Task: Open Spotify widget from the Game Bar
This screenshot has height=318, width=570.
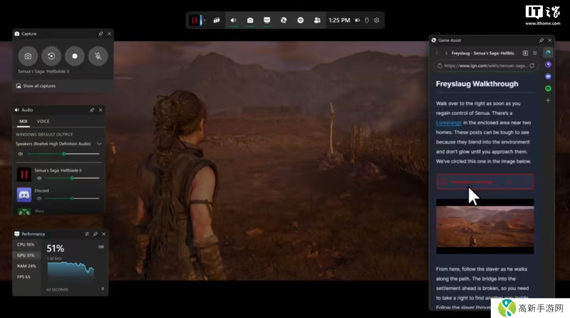Action: tap(300, 20)
